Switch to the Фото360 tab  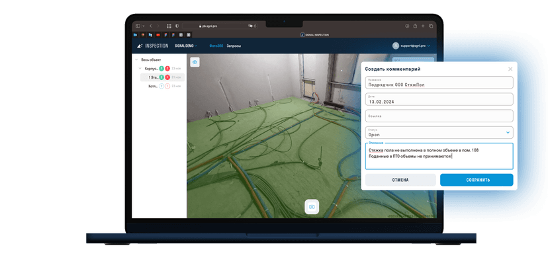pyautogui.click(x=215, y=46)
